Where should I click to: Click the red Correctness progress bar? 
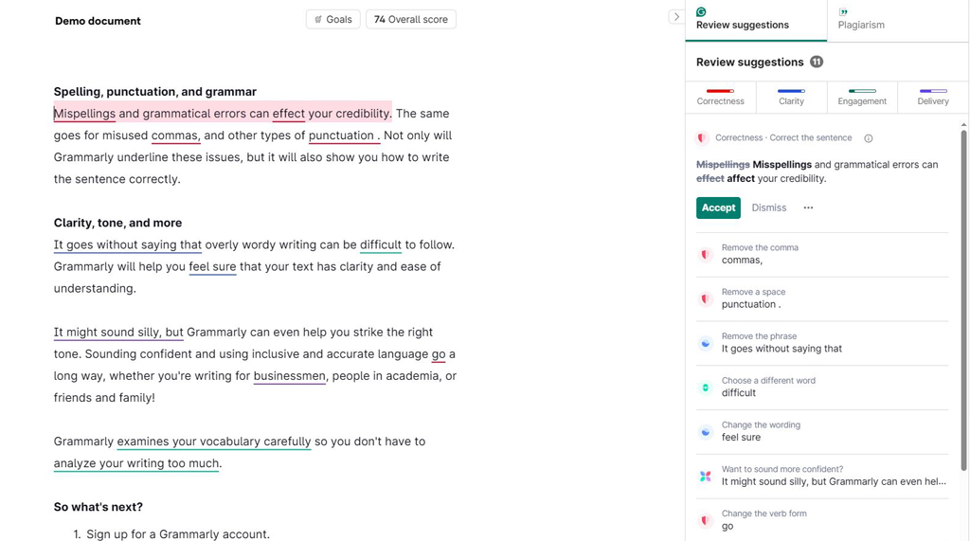pos(720,91)
